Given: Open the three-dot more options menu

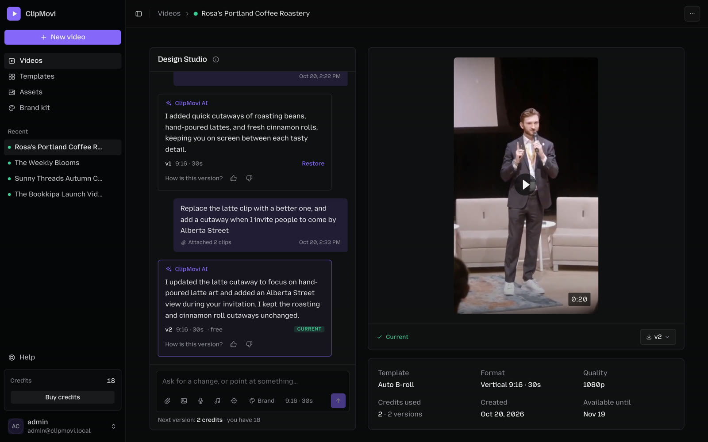Looking at the screenshot, I should coord(692,14).
